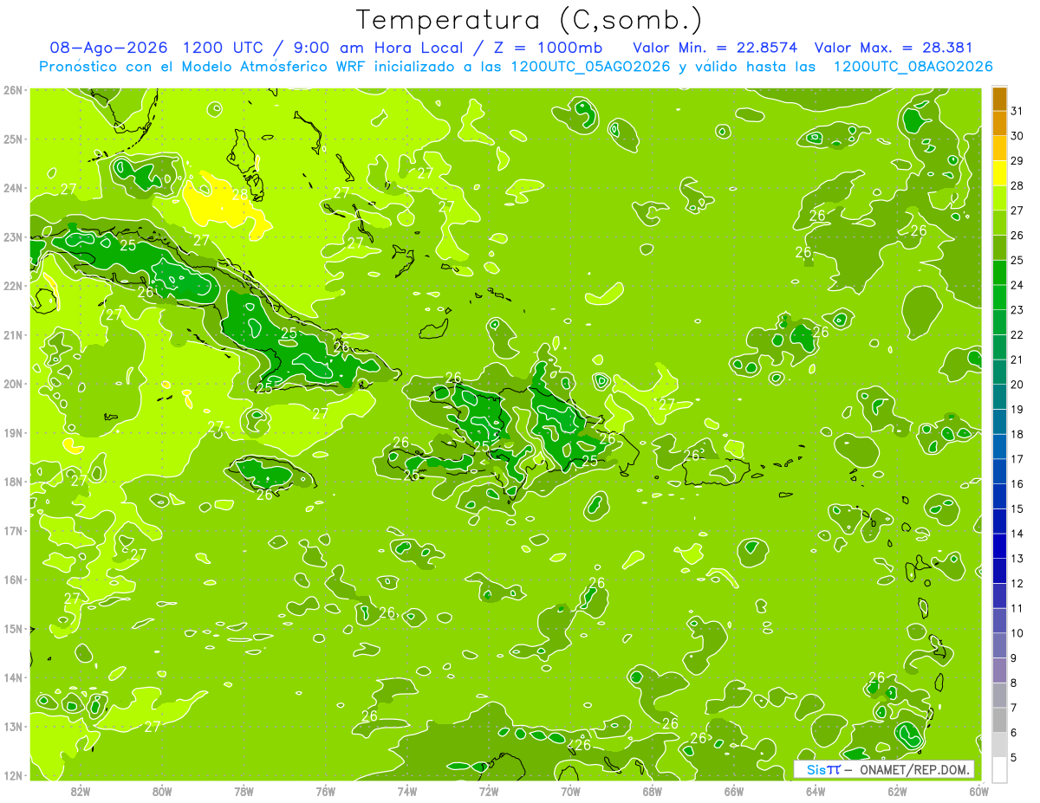This screenshot has width=1040, height=803.
Task: Click the '76W' longitude axis label
Action: click(326, 791)
